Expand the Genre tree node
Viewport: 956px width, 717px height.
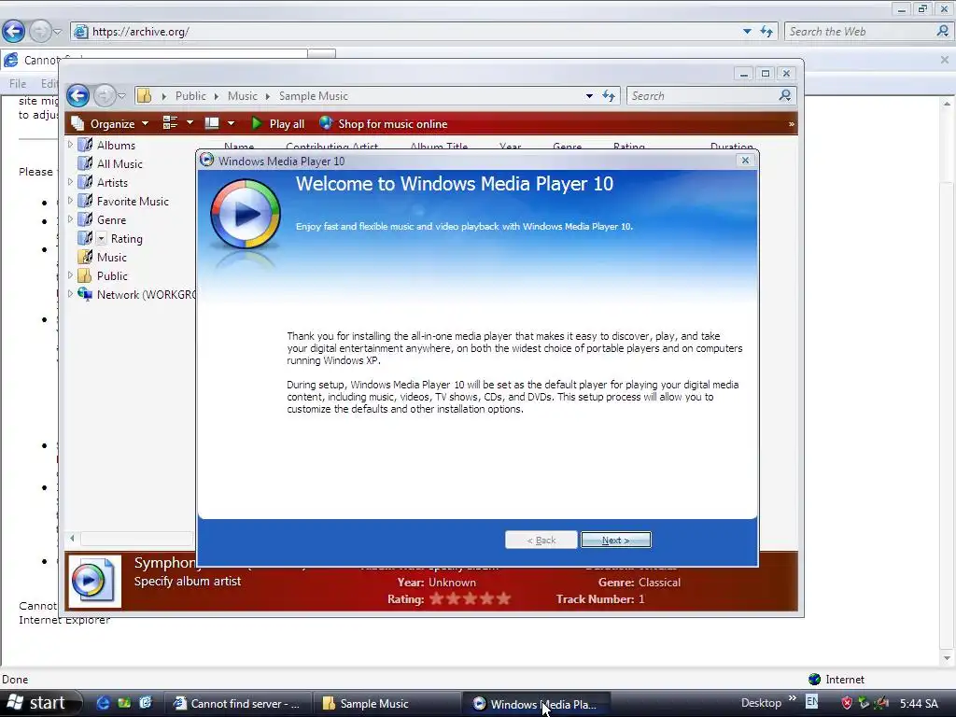(x=70, y=218)
